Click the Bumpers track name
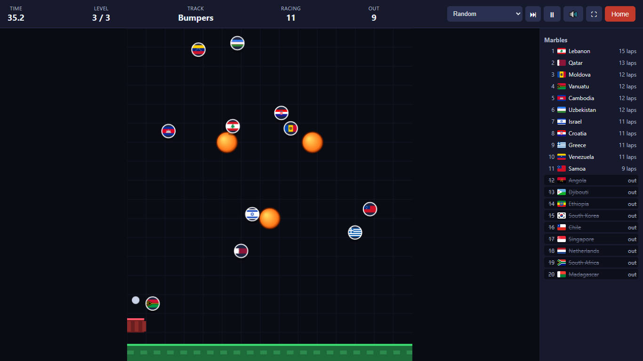The width and height of the screenshot is (643, 361). coord(196,18)
